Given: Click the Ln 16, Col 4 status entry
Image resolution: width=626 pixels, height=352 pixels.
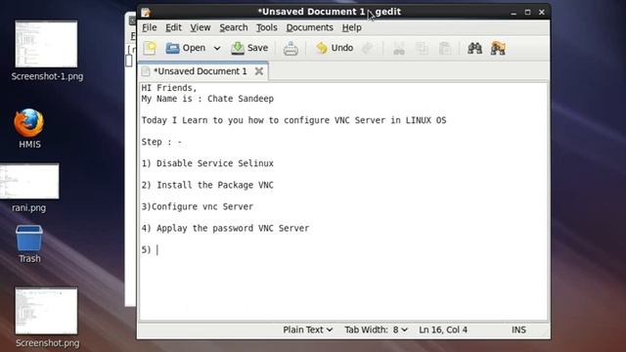Looking at the screenshot, I should pos(443,330).
